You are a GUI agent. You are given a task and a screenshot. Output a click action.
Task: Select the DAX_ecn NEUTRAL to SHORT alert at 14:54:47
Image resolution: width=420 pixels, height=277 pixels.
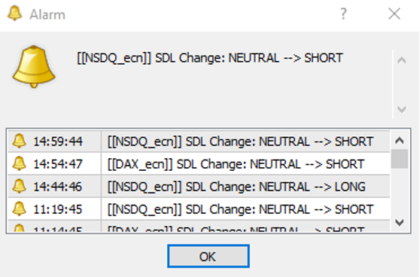point(199,163)
